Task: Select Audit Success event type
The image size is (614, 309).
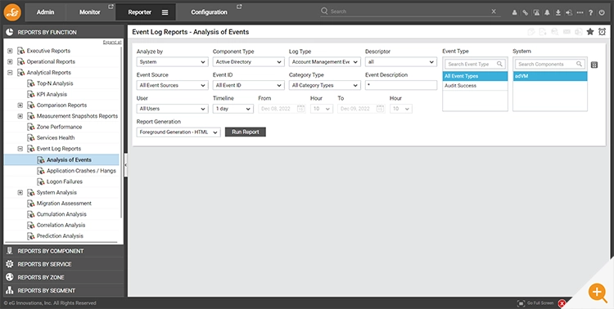Action: (475, 86)
